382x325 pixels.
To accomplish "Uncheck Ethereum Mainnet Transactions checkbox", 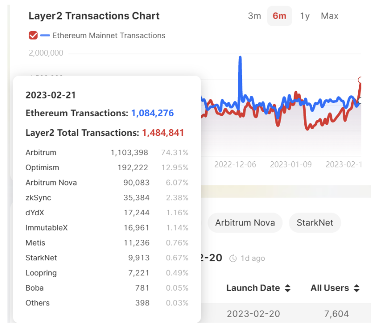I will [x=33, y=35].
